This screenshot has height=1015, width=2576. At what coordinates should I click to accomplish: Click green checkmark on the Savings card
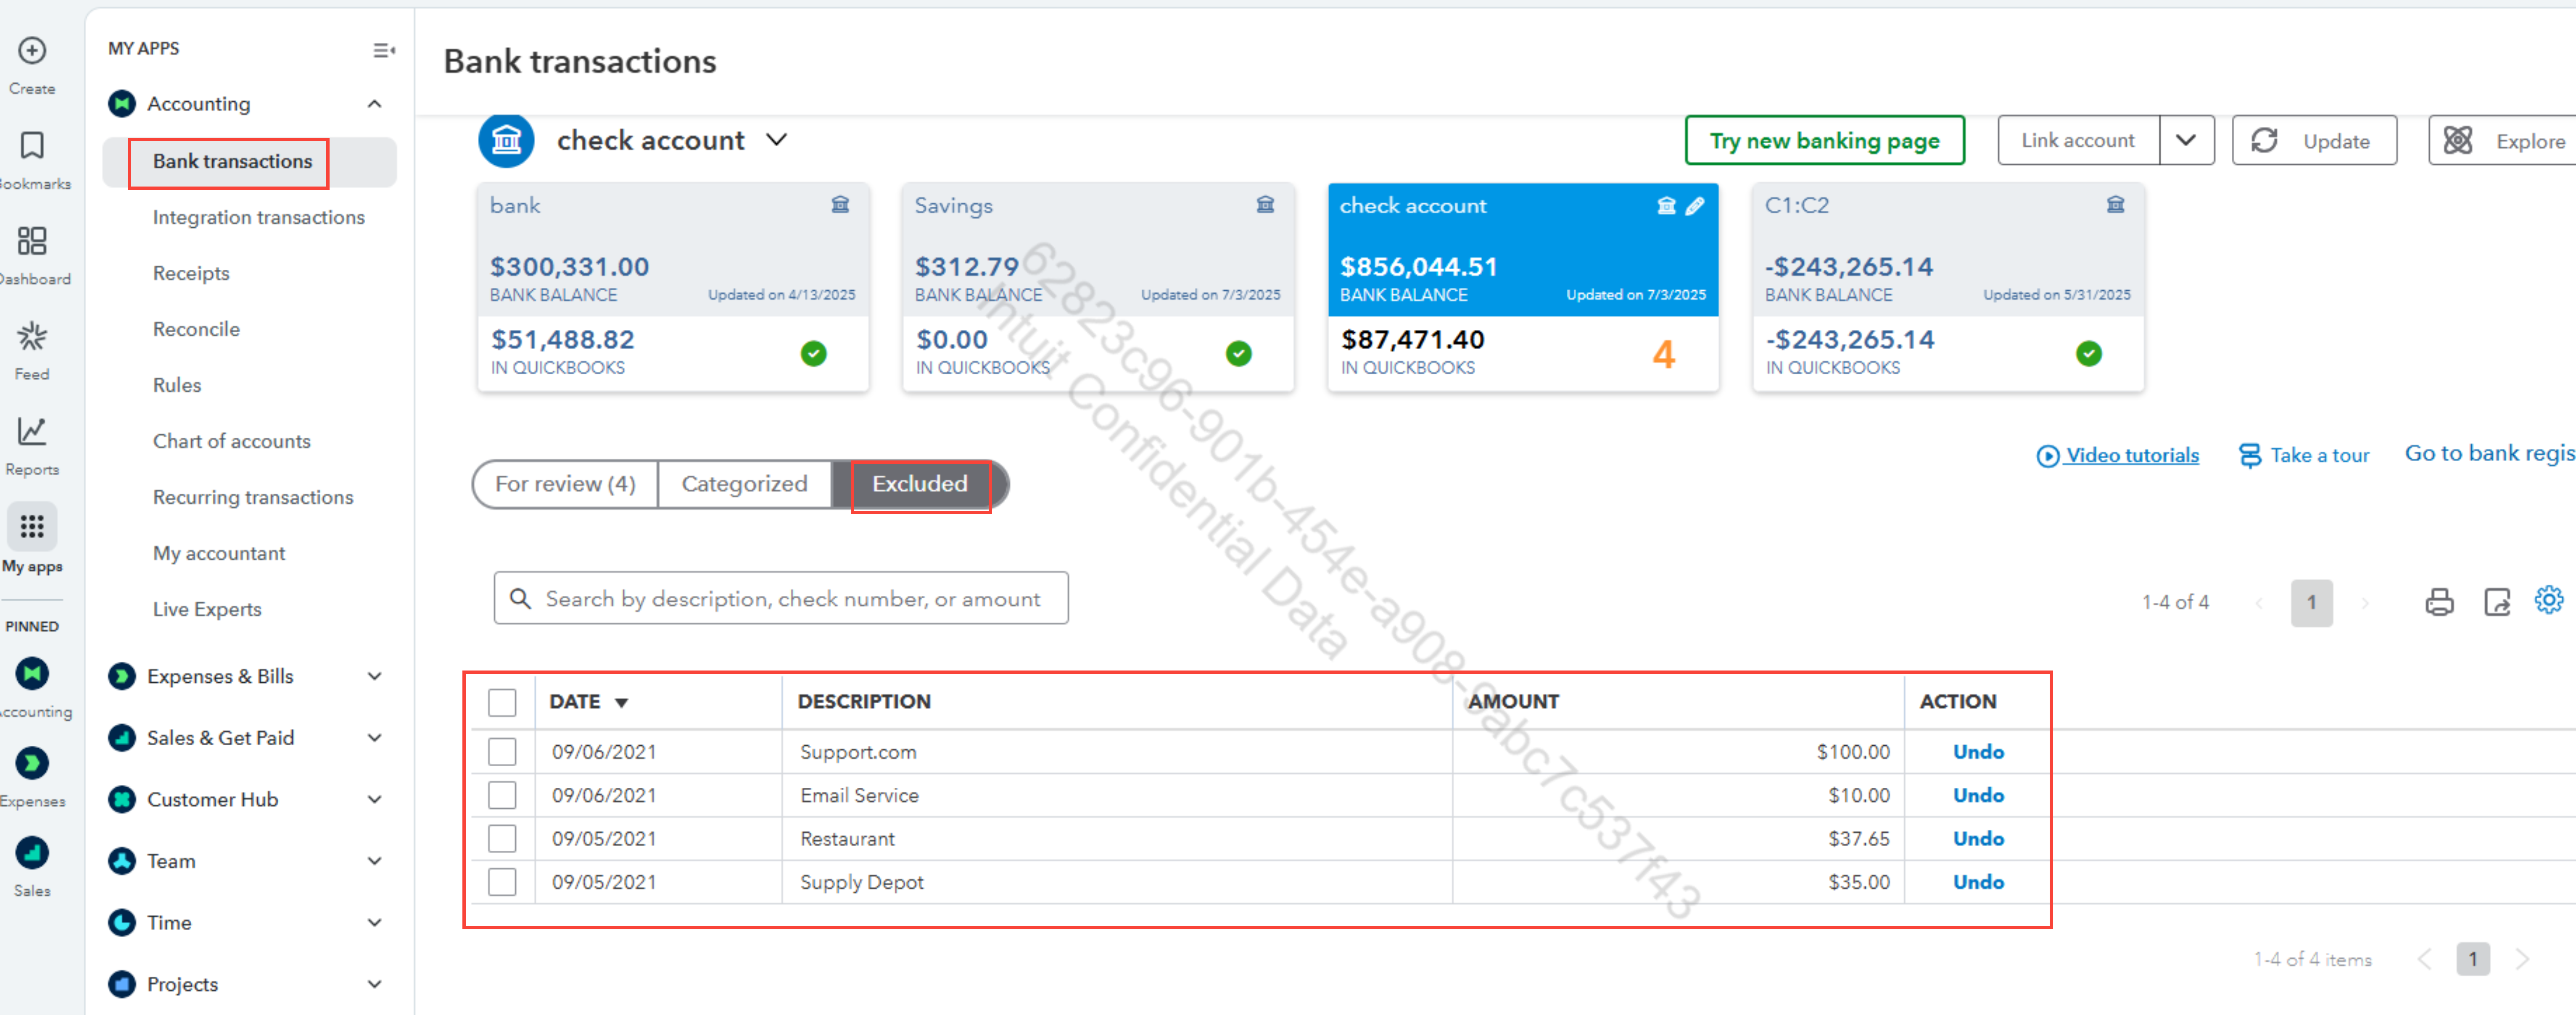click(x=1239, y=354)
